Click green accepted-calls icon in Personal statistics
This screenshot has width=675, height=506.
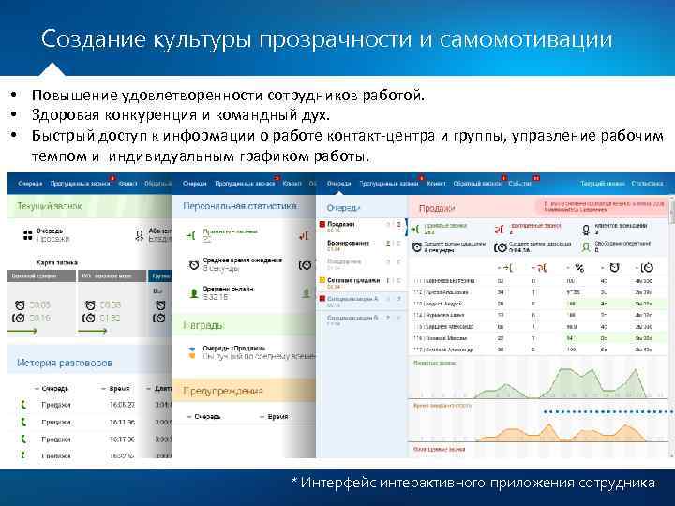point(190,235)
